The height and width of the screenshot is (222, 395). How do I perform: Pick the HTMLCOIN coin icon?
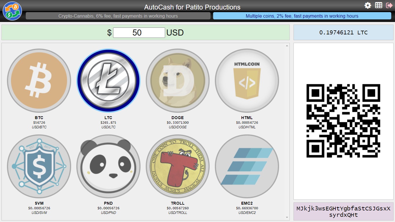point(247,80)
